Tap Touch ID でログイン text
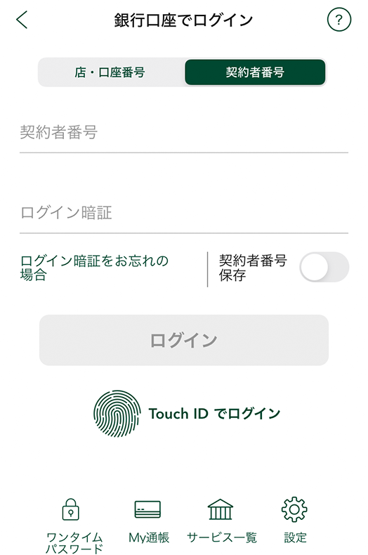Viewport: 368px width, 555px height. (x=214, y=413)
